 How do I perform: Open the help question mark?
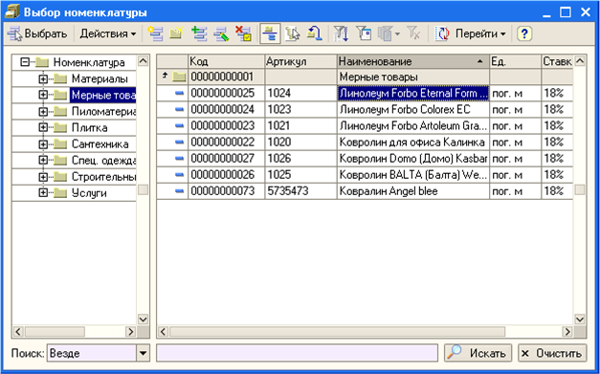[524, 33]
